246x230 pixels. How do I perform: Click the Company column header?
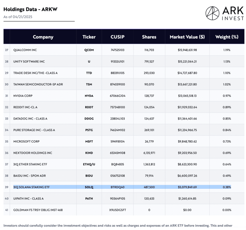pyautogui.click(x=43, y=37)
